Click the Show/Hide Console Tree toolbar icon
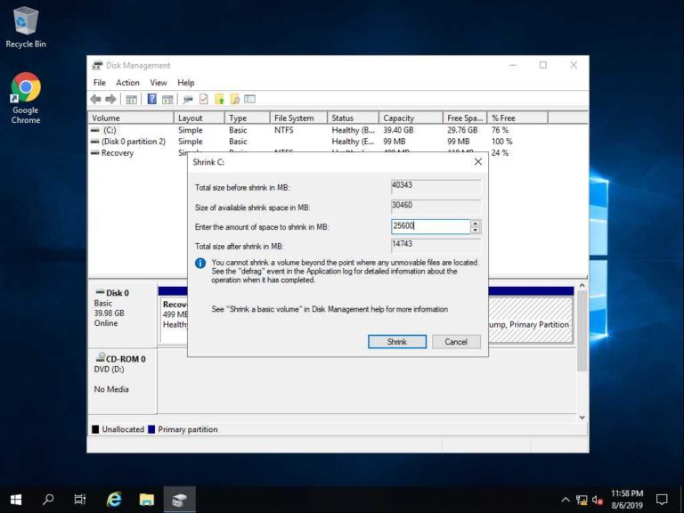 point(132,99)
